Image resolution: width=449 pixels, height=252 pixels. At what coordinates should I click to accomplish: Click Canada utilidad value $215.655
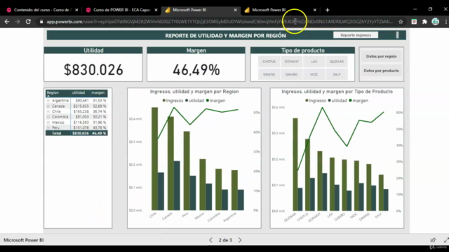click(x=81, y=106)
